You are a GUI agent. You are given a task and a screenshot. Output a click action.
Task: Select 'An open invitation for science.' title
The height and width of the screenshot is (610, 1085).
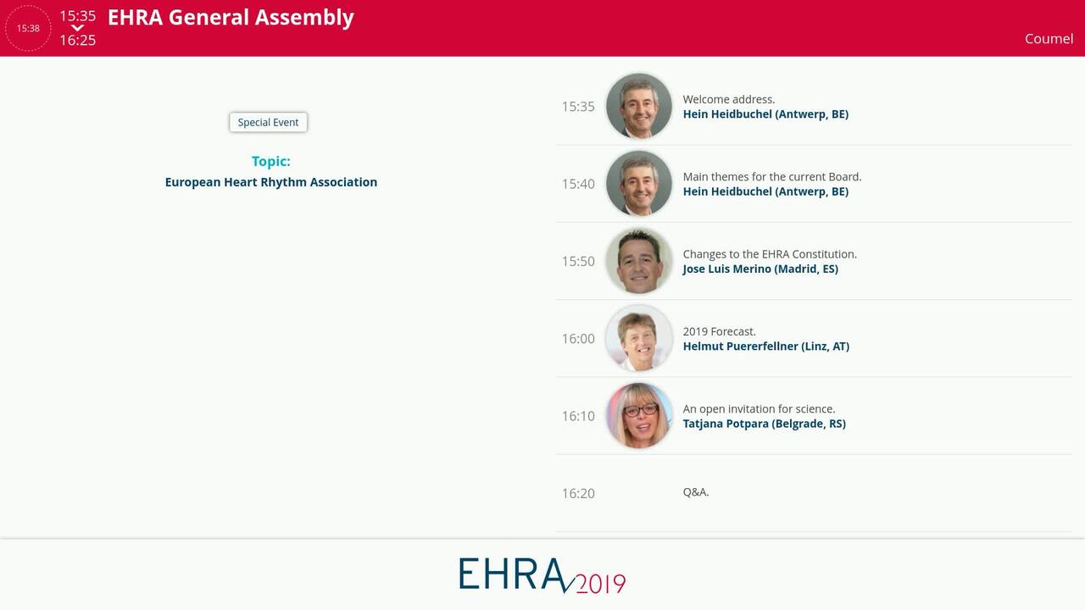click(759, 408)
